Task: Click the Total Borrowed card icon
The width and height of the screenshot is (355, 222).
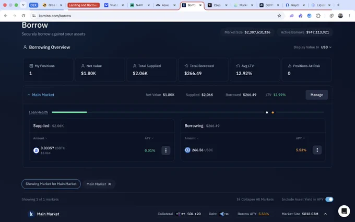Action: [186, 66]
